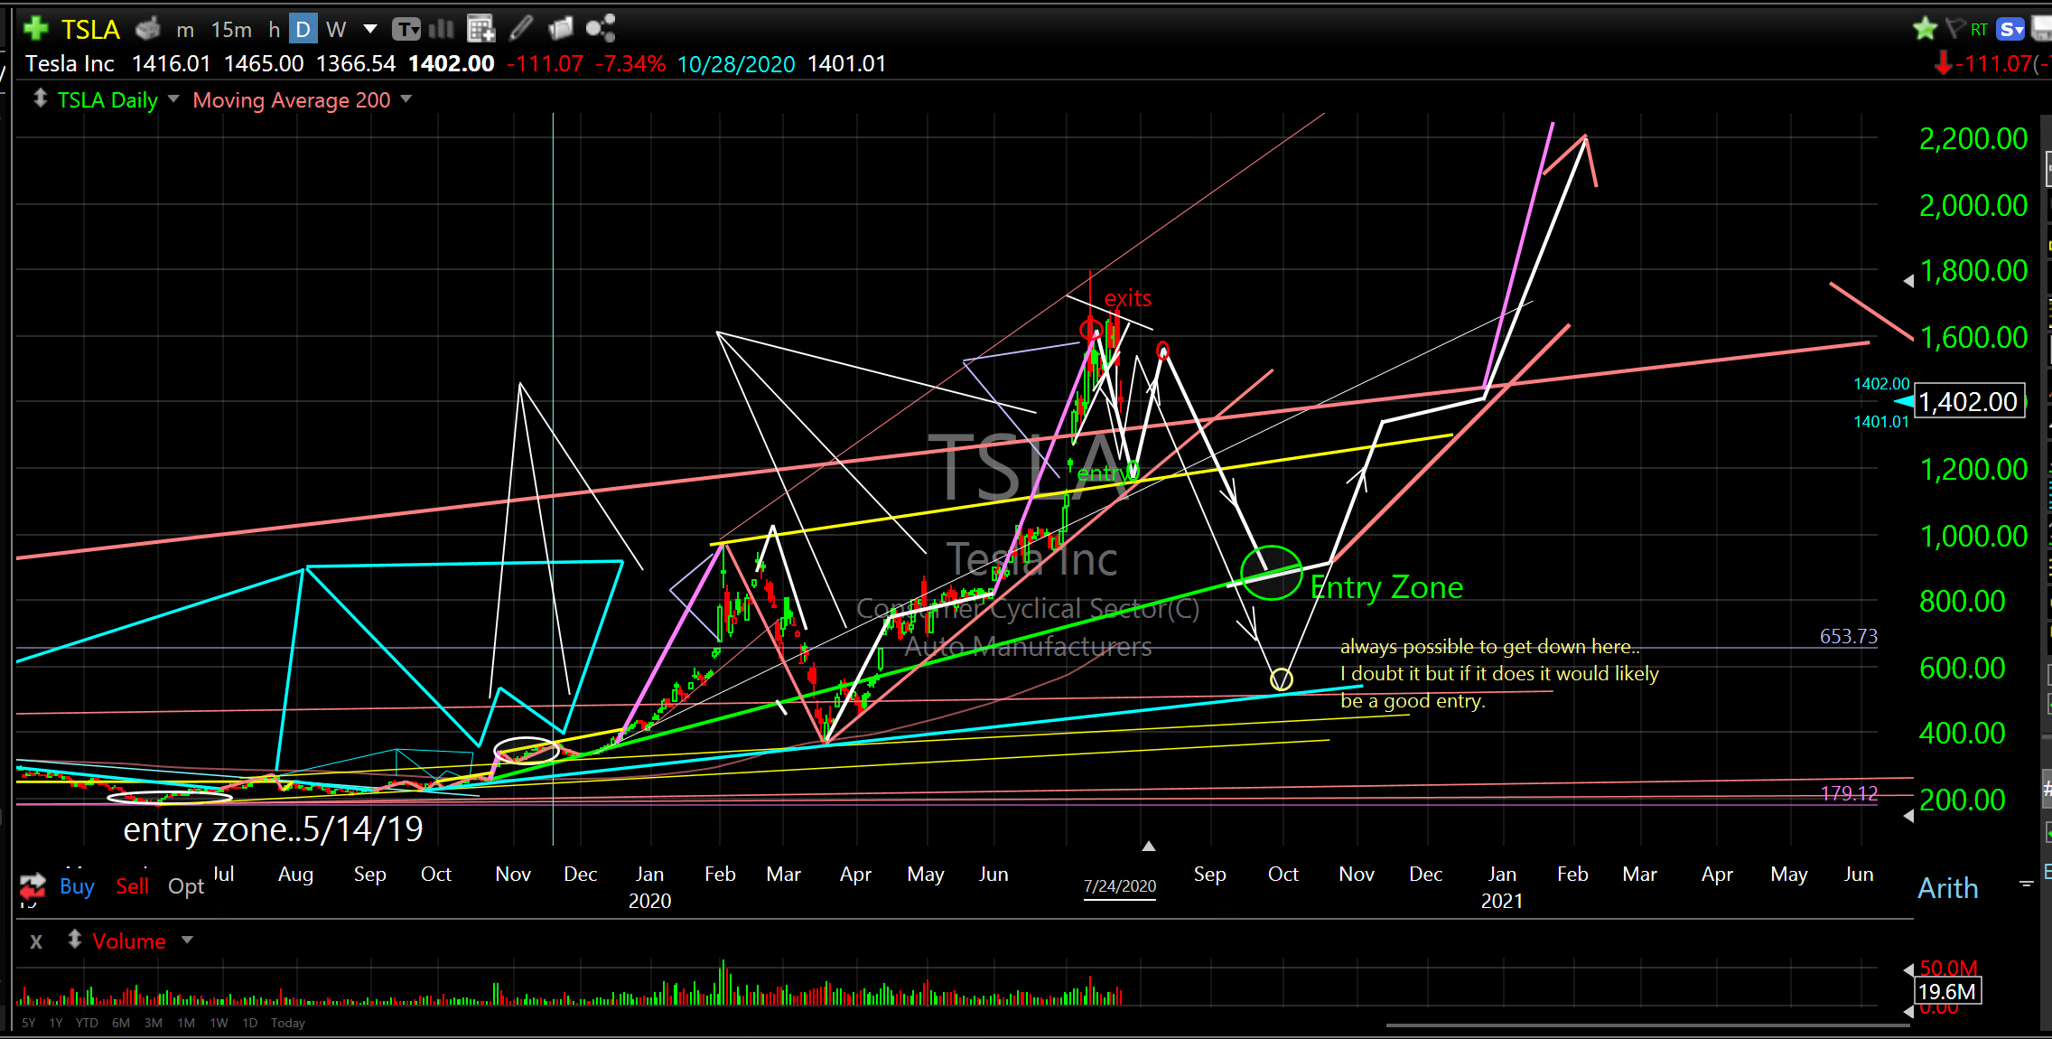This screenshot has height=1039, width=2052.
Task: Switch to Weekly (W) timeframe
Action: [x=336, y=30]
